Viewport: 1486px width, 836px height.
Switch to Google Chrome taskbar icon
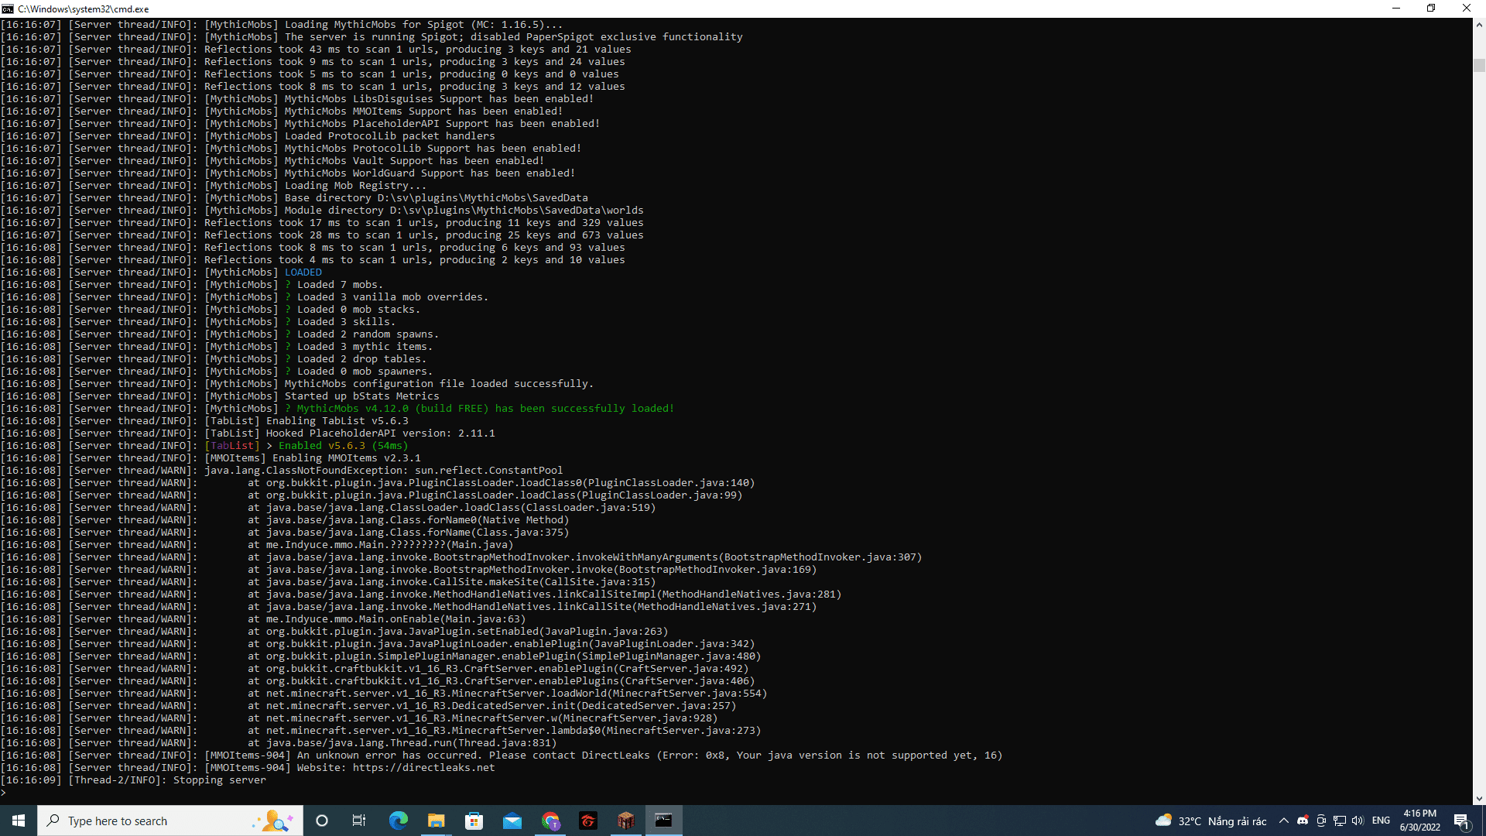coord(550,821)
